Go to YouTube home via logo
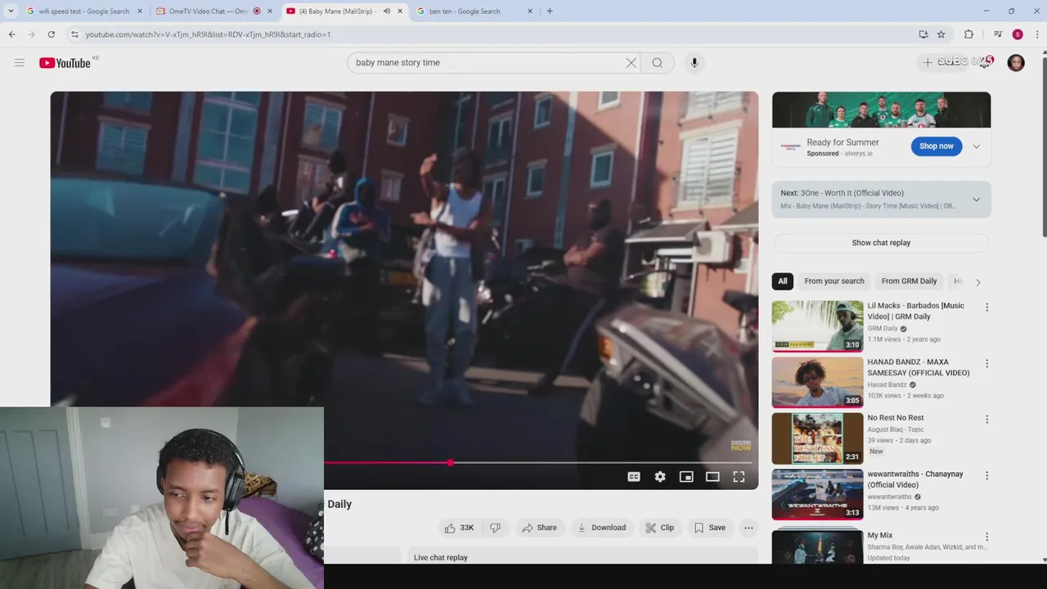1047x589 pixels. click(x=65, y=63)
